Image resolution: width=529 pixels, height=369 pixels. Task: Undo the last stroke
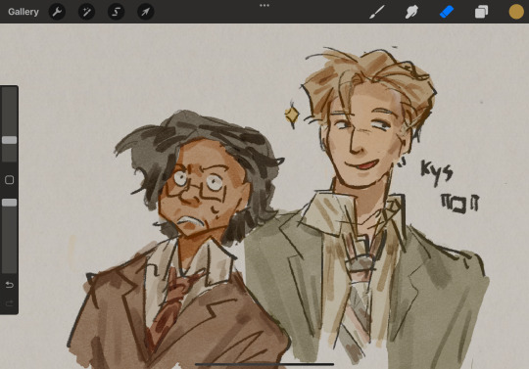pos(10,285)
